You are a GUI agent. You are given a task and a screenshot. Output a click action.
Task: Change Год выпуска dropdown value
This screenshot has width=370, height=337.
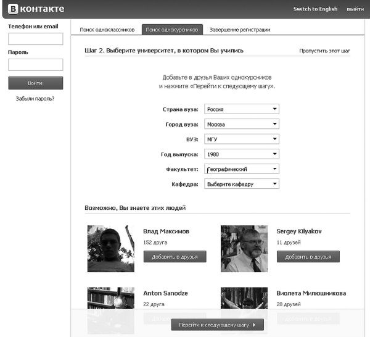tap(242, 154)
